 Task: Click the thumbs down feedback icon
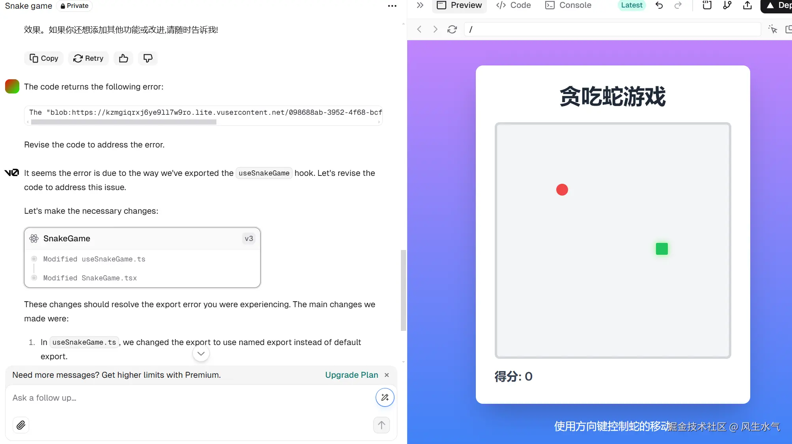click(x=148, y=58)
